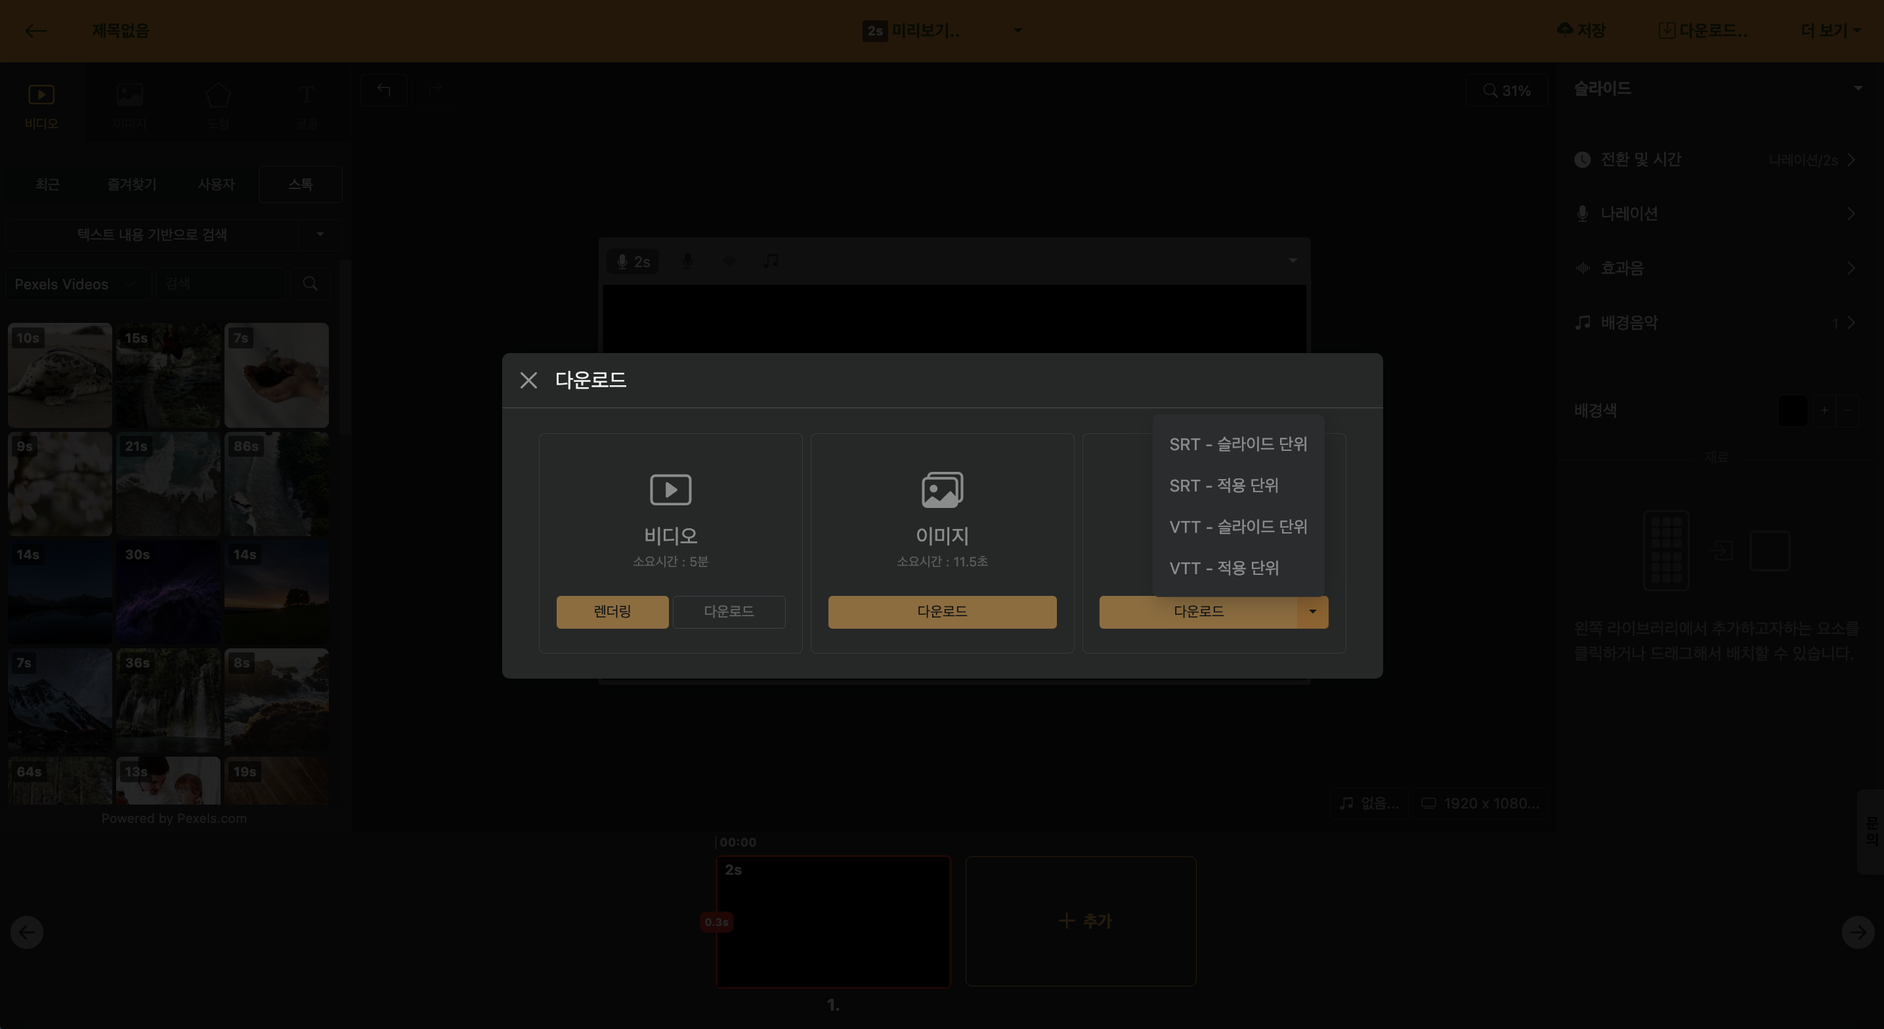1884x1029 pixels.
Task: Click the undo arrow icon in toolbar
Action: pyautogui.click(x=384, y=90)
